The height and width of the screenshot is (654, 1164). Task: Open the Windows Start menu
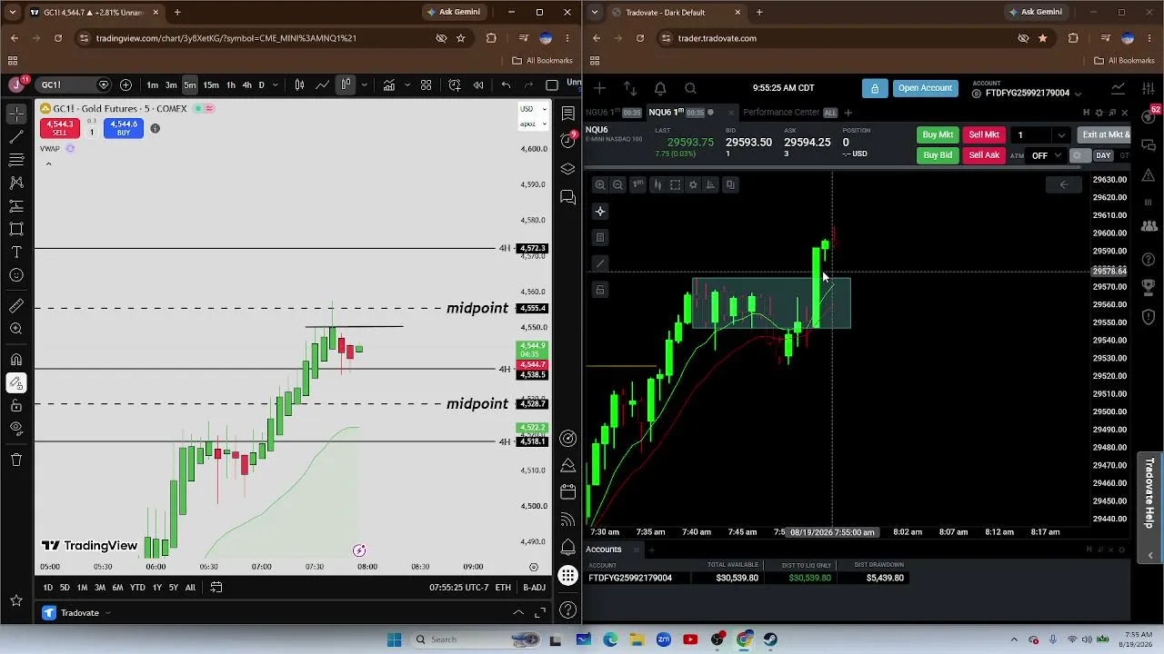[394, 639]
